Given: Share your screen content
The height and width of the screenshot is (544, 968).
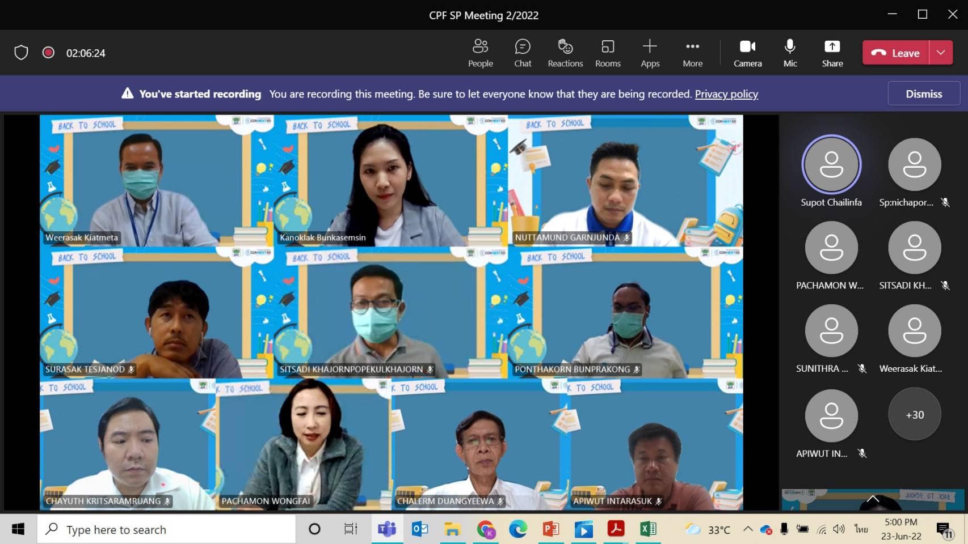Looking at the screenshot, I should click(832, 53).
